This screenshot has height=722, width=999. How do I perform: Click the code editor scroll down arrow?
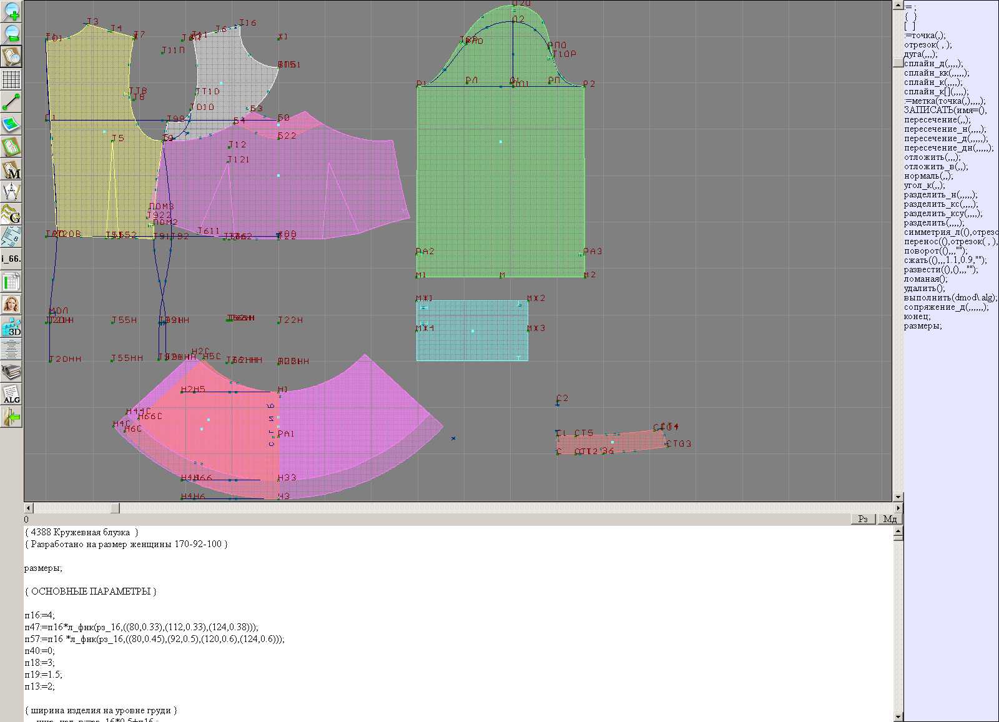(x=898, y=716)
